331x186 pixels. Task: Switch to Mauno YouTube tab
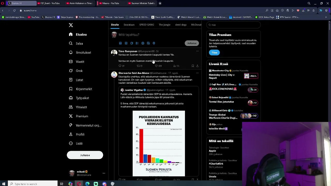[x=111, y=3]
